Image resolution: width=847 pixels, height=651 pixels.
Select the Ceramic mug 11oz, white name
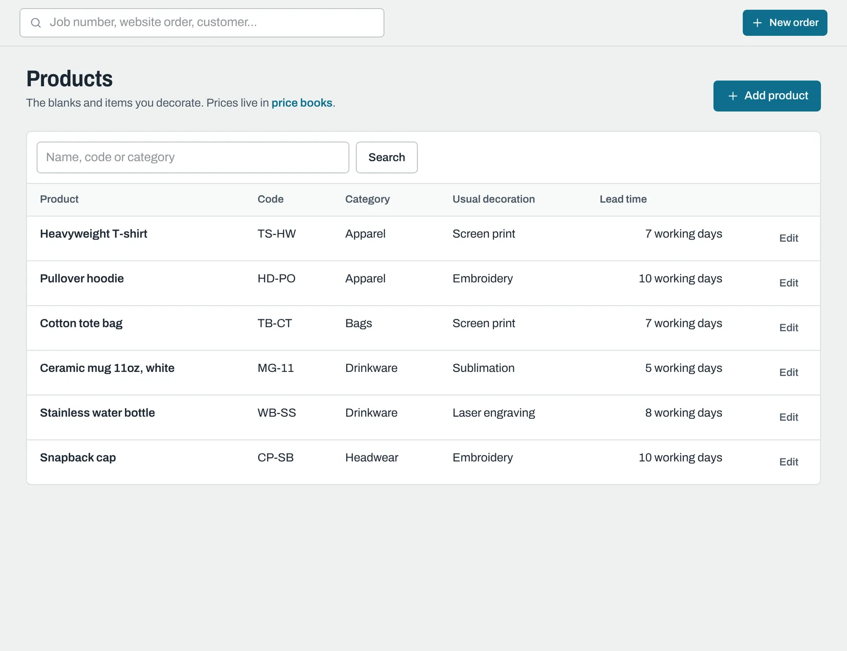pyautogui.click(x=107, y=368)
